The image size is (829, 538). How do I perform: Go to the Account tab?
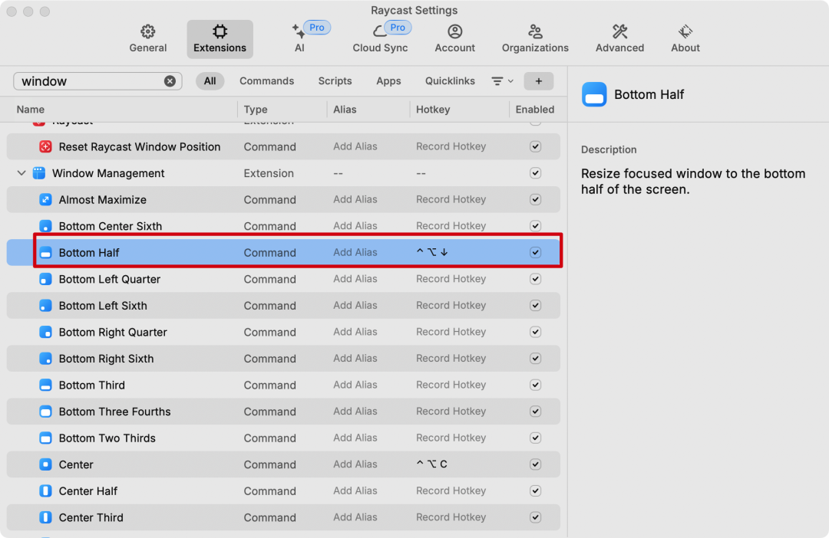click(x=454, y=39)
